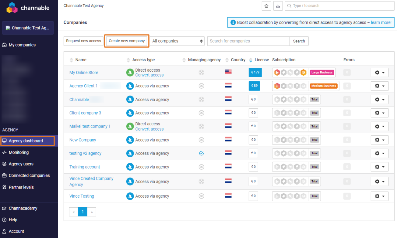Toggle managing agency for Vince Testing
397x238 pixels.
(x=201, y=196)
